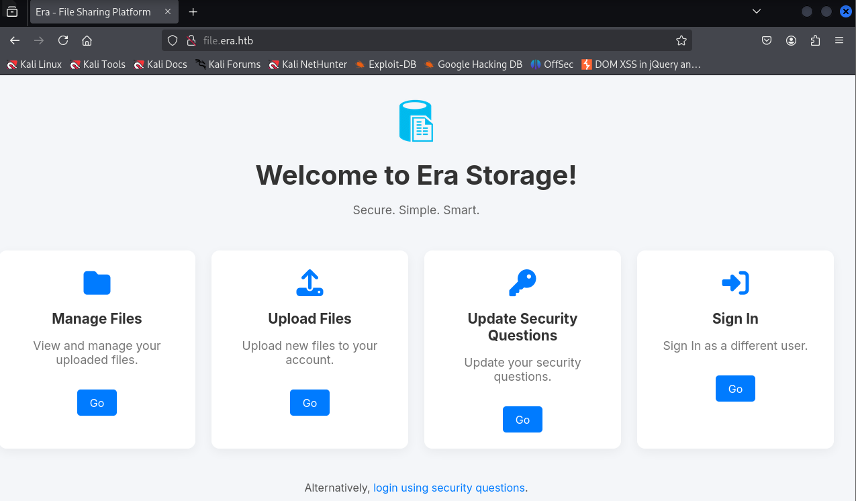Expand the list all tabs chevron
Screen dimensions: 856x501
pyautogui.click(x=757, y=11)
